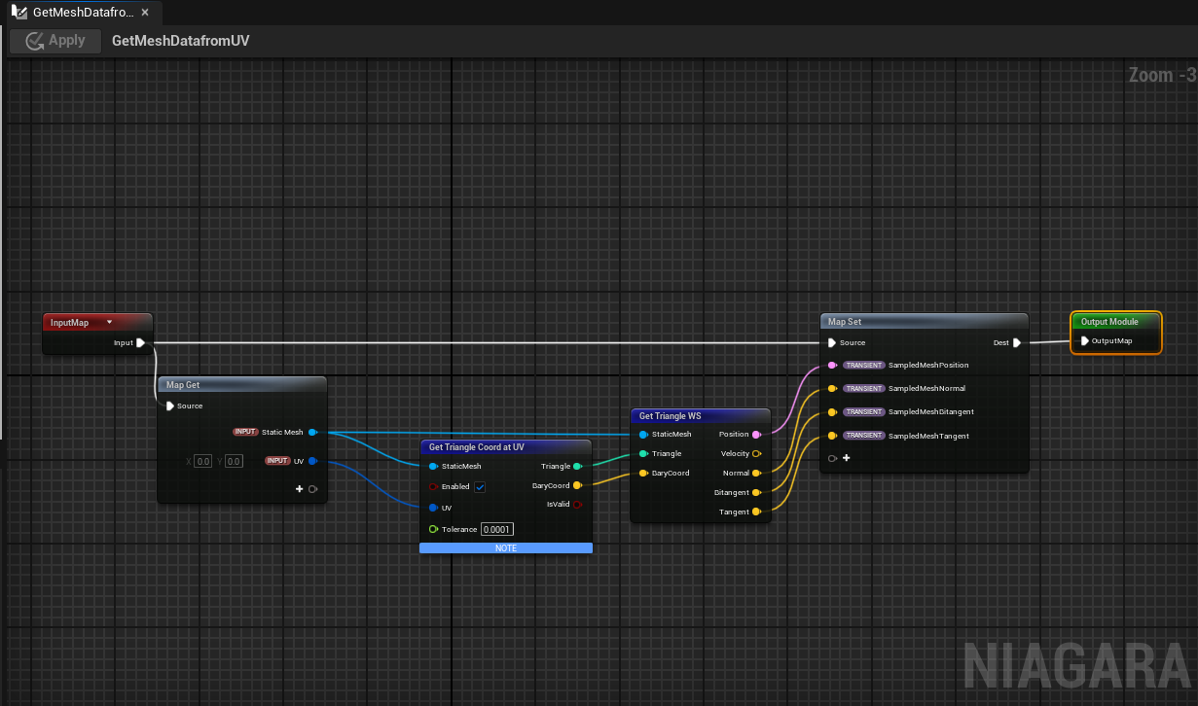Open the InputMap node dropdown arrow
1198x706 pixels.
click(x=109, y=323)
